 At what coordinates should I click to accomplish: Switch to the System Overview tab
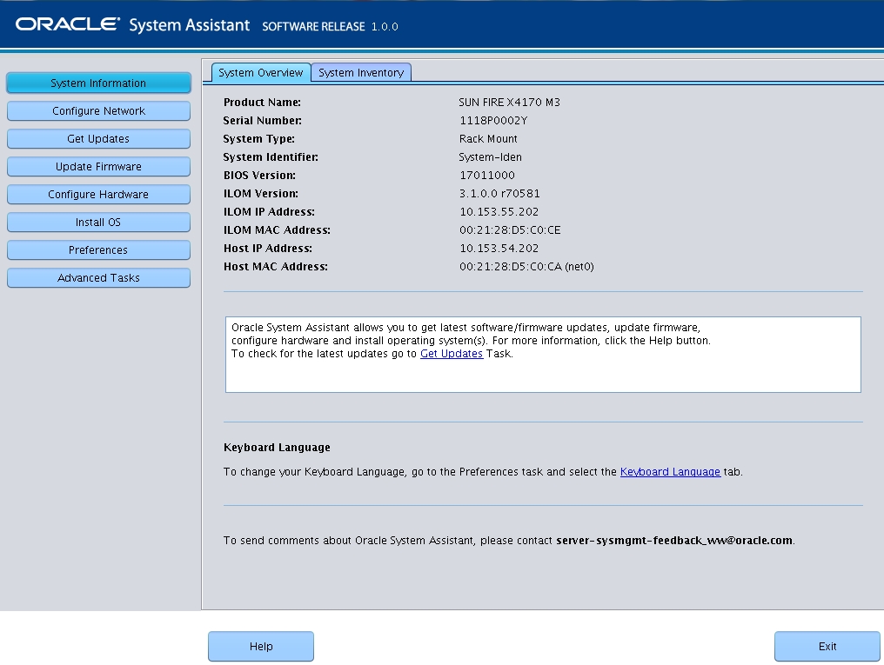pos(261,72)
